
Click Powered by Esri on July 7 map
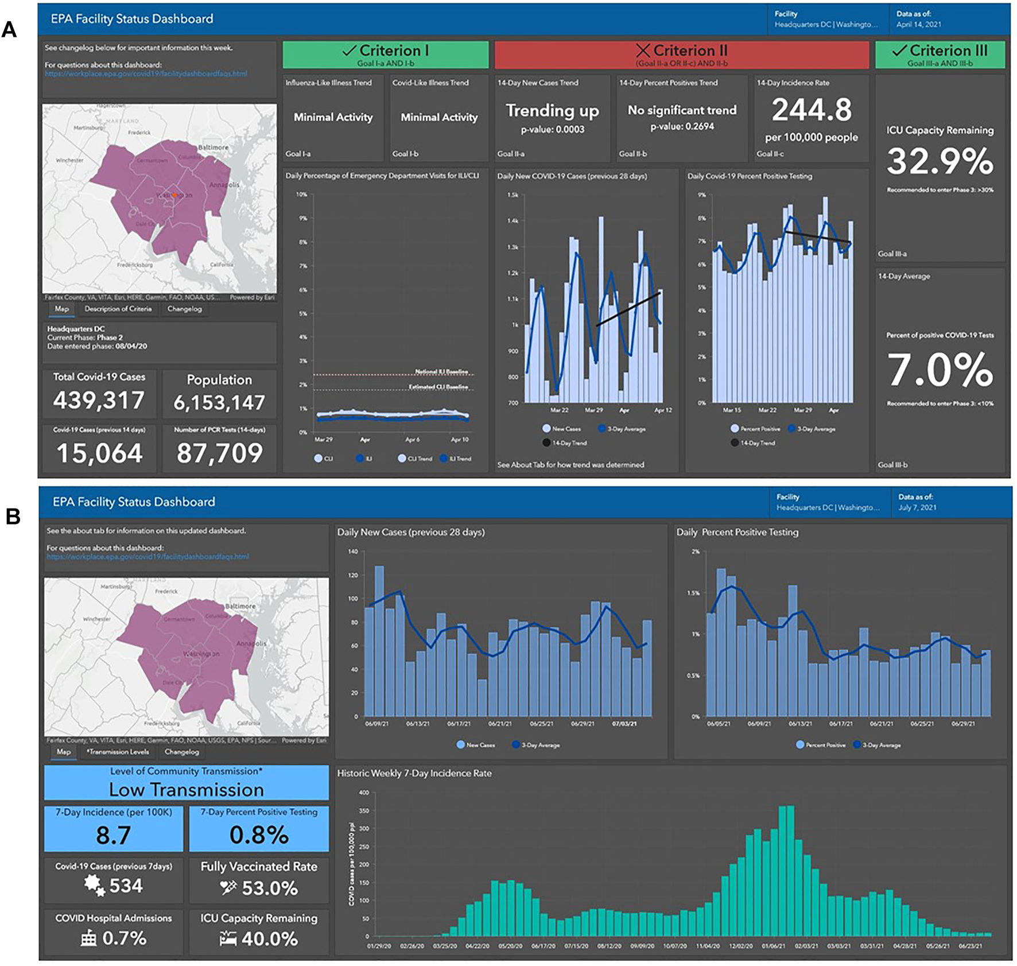[304, 740]
